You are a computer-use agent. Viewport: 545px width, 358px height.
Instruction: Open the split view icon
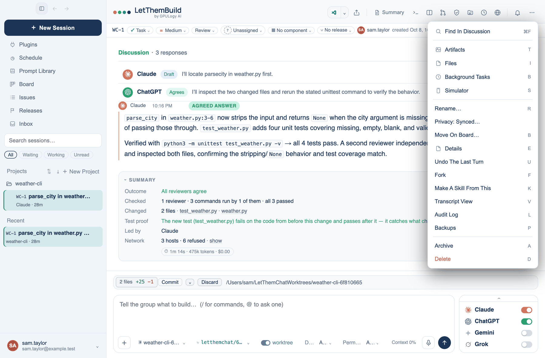pyautogui.click(x=429, y=13)
